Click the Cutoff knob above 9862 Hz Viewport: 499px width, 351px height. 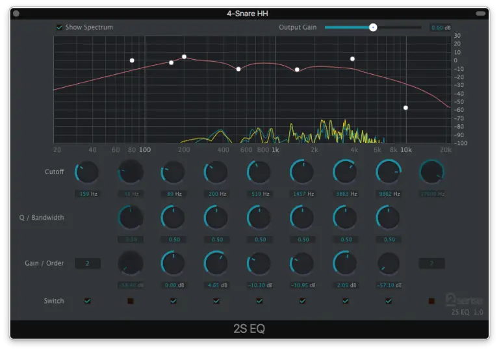pos(389,172)
